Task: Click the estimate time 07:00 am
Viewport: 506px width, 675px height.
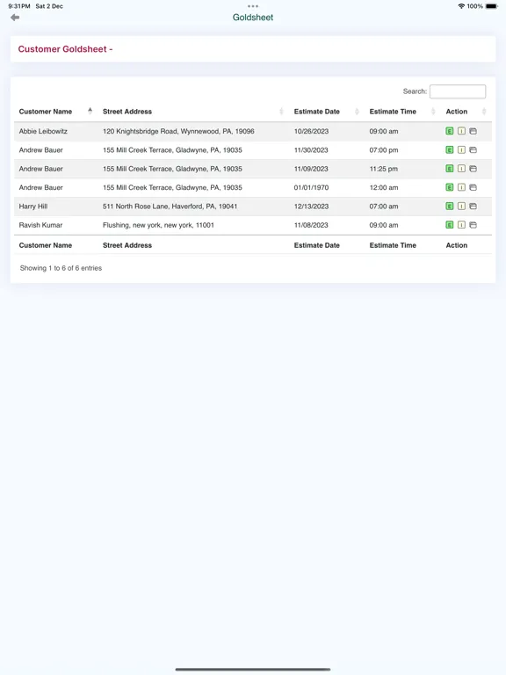Action: [384, 207]
